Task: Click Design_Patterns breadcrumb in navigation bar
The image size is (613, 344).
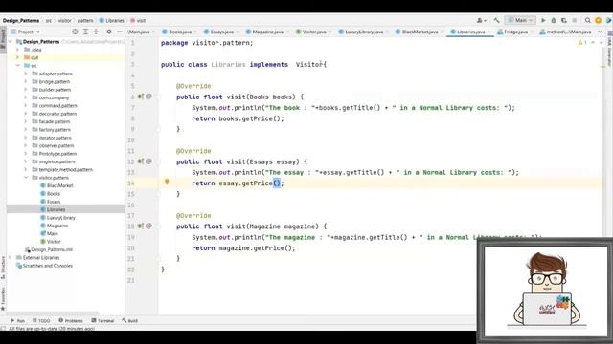Action: (x=21, y=21)
